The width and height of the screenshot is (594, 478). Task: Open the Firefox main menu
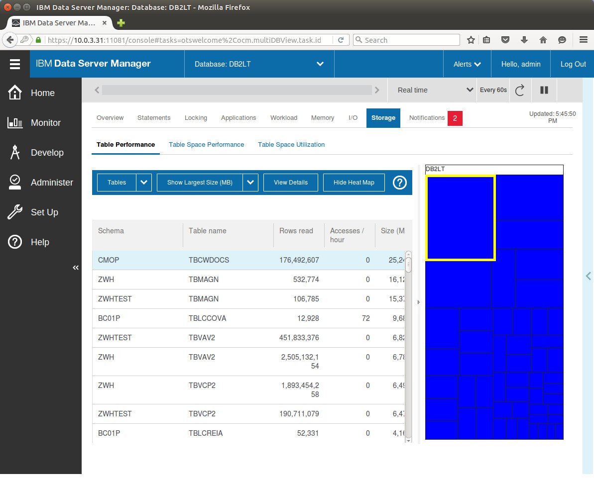(584, 40)
